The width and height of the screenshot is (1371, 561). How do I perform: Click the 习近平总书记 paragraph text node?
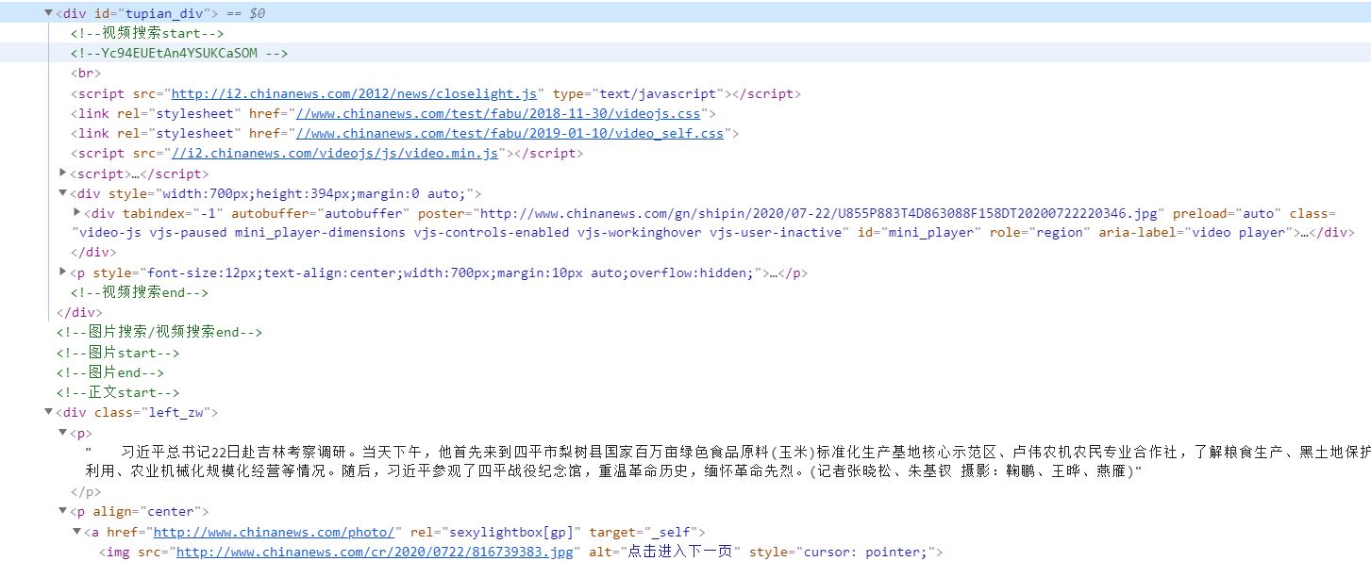[x=727, y=462]
